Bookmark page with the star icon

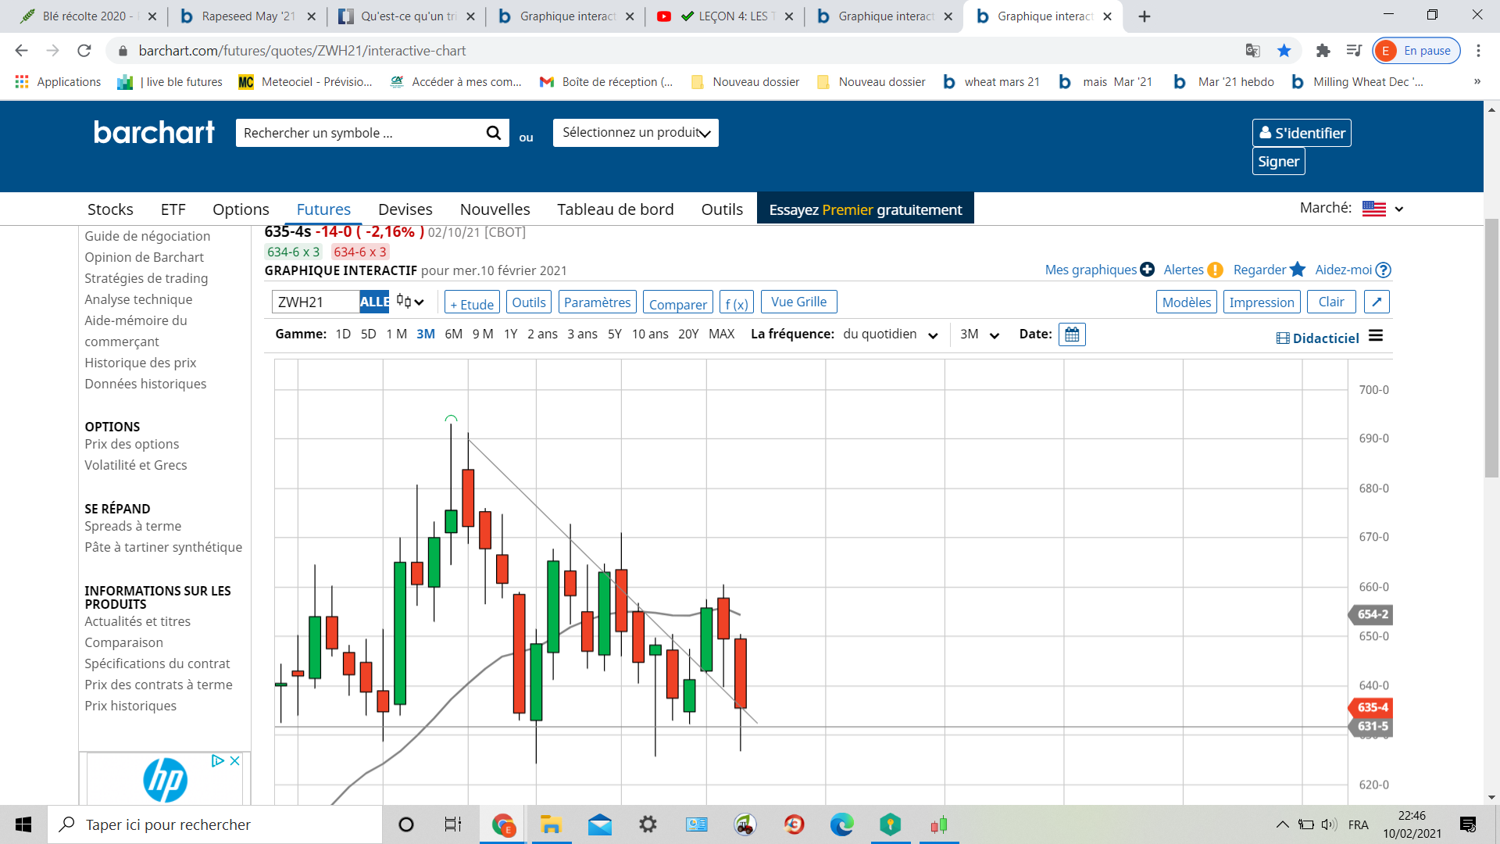click(x=1284, y=51)
